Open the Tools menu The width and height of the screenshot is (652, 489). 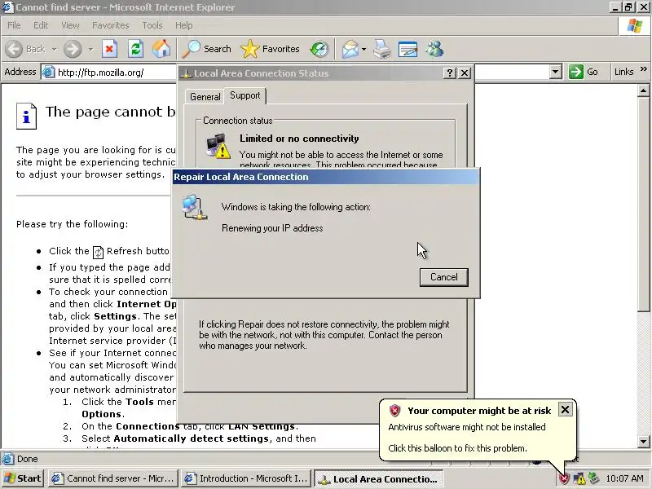(x=152, y=25)
